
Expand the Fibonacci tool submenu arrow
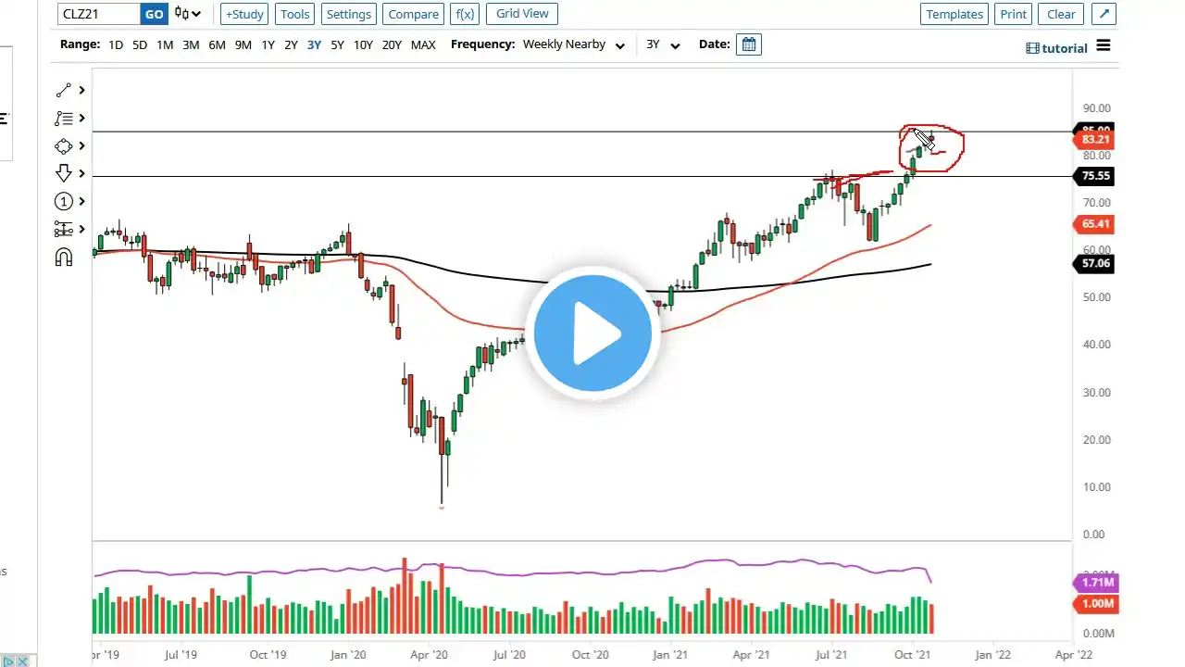pos(81,118)
